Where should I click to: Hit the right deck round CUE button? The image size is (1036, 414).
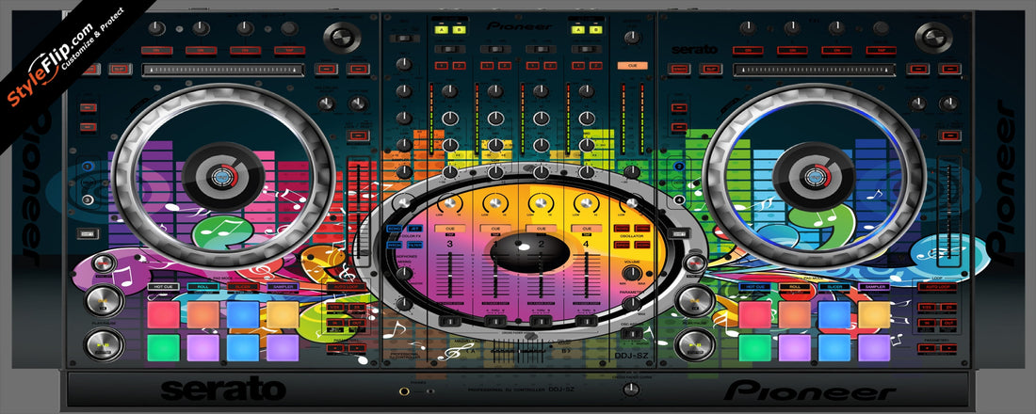pos(694,300)
